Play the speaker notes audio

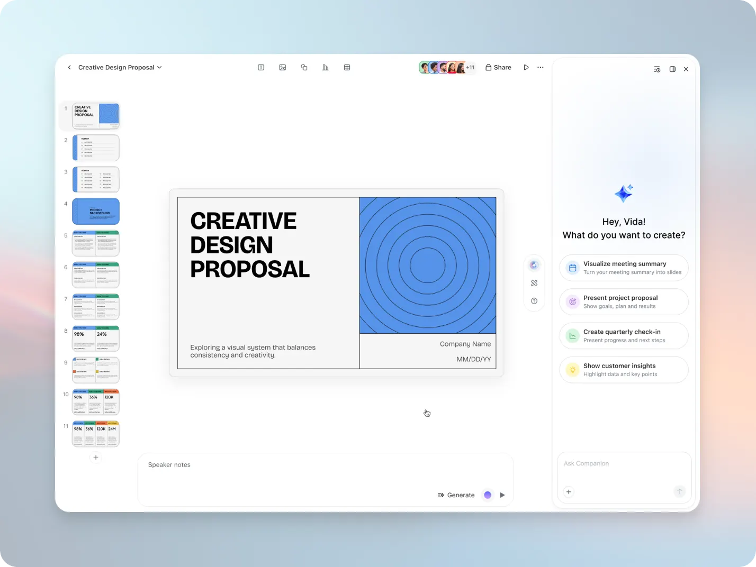502,495
